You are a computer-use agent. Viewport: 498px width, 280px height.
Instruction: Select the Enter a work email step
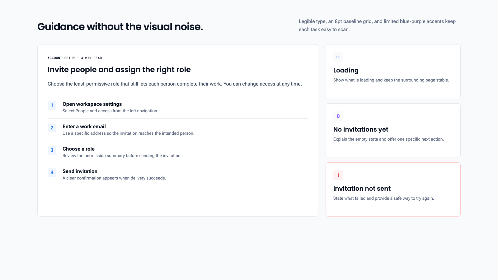178,130
